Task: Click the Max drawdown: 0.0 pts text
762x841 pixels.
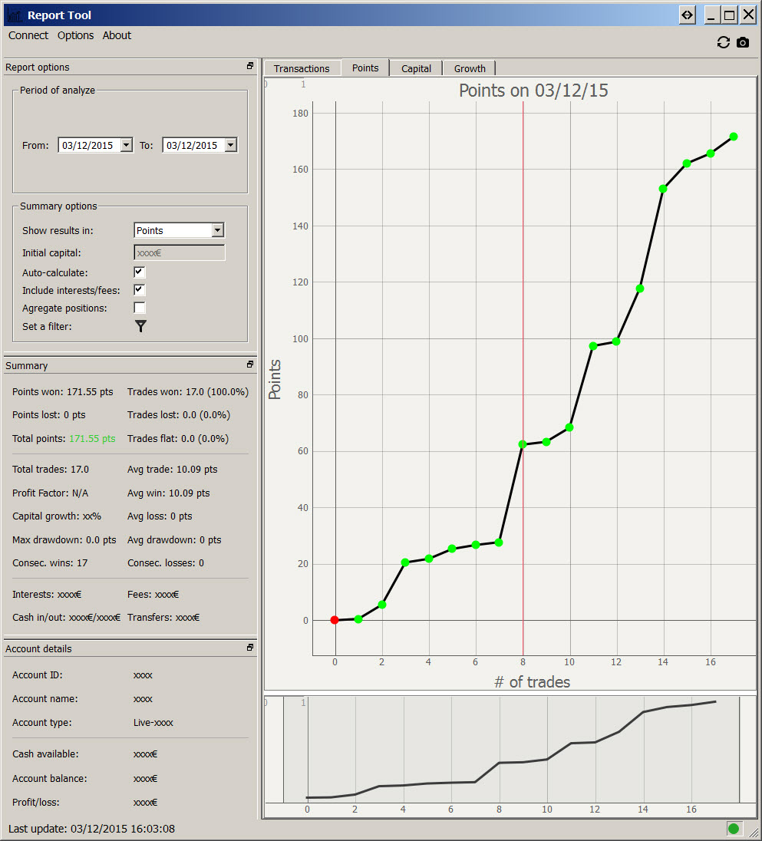Action: (x=64, y=540)
